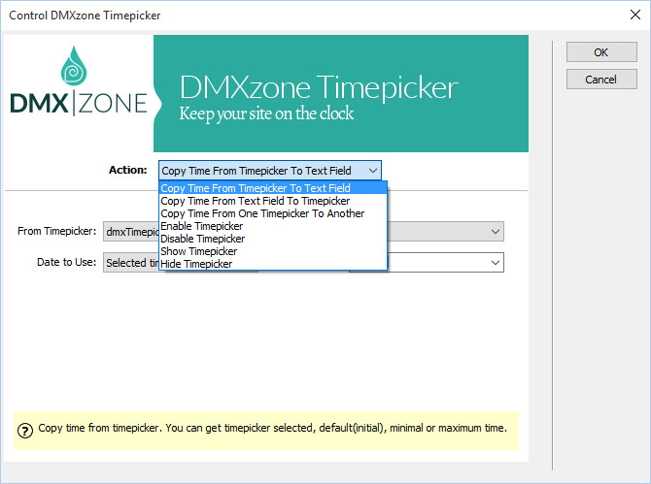The height and width of the screenshot is (484, 651).
Task: Click the 'Copy time from timepicker' help text
Action: click(x=272, y=428)
